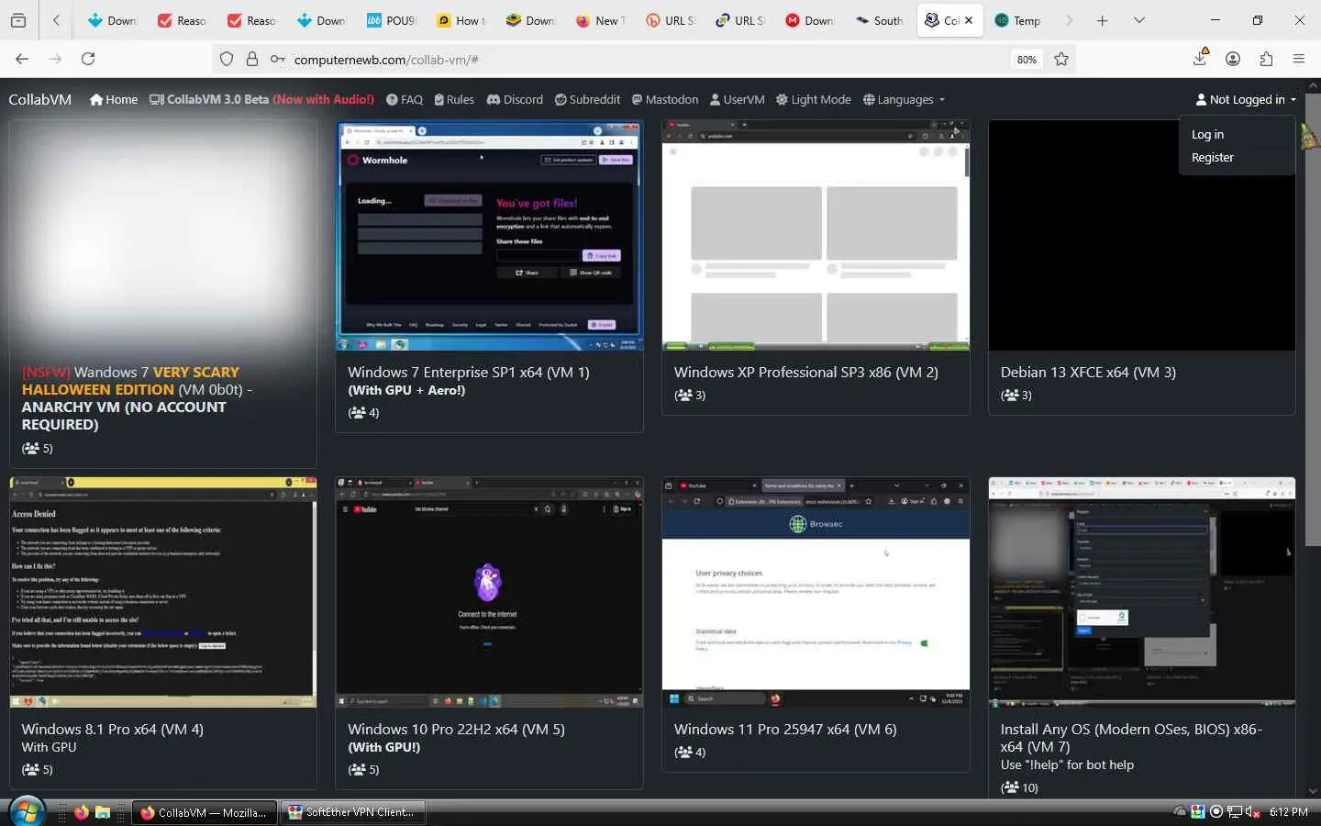The width and height of the screenshot is (1321, 826).
Task: List all tabs with the chevron dropdown
Action: coord(1138,20)
